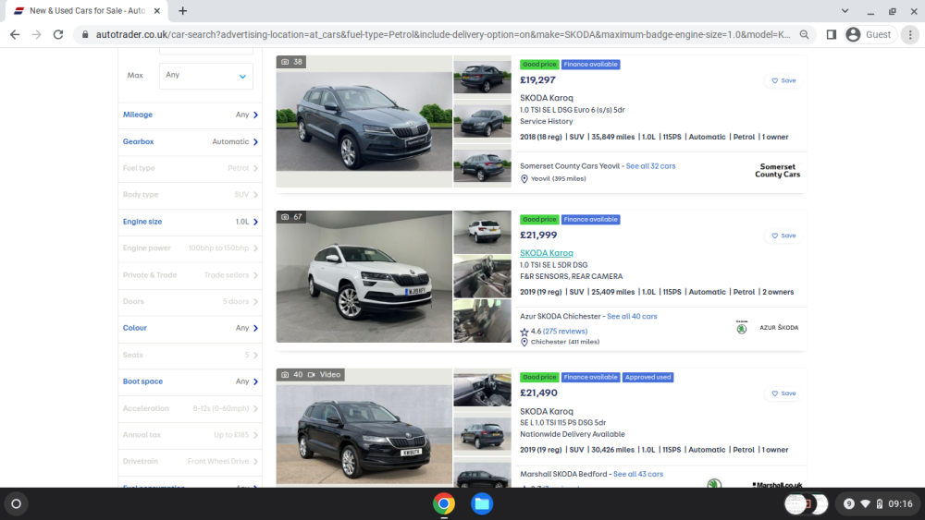Image resolution: width=925 pixels, height=520 pixels.
Task: Click the tab search chevron
Action: point(845,10)
